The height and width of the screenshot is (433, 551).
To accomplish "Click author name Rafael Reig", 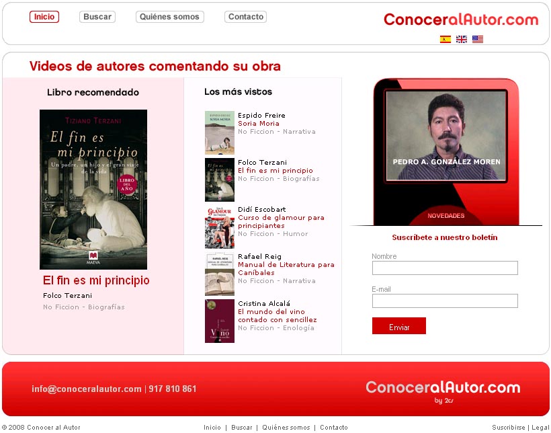I will point(259,257).
